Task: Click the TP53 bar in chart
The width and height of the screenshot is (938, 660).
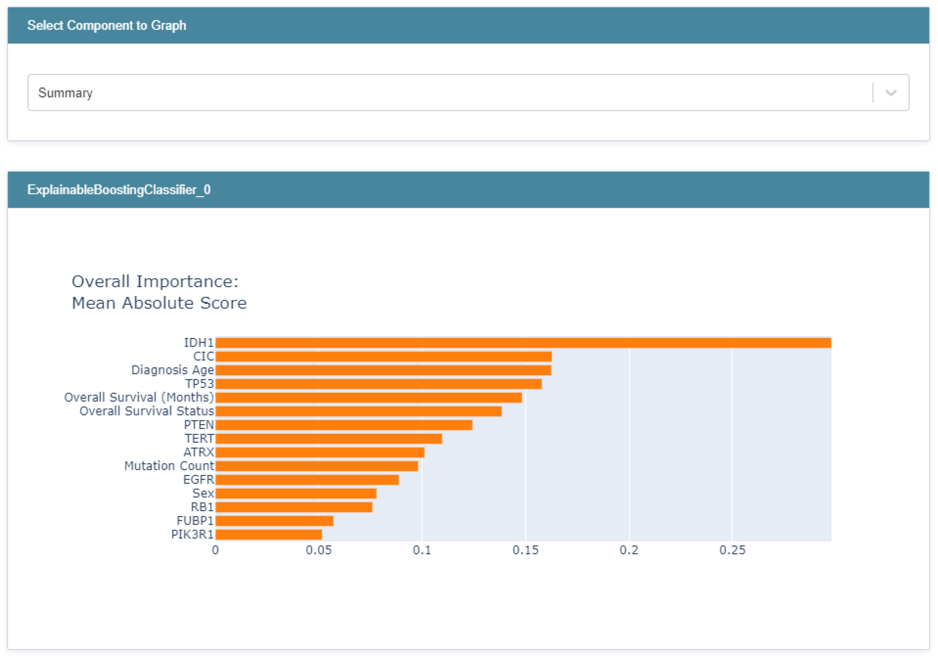Action: 378,384
